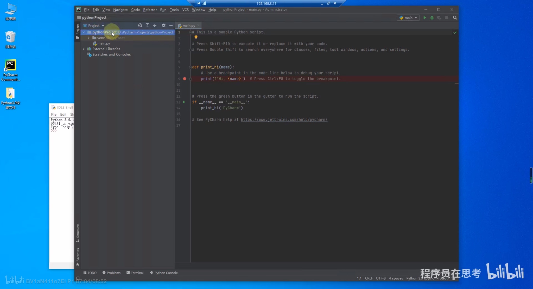Open the main run configuration dropdown
Viewport: 533px width, 289px height.
tap(408, 18)
